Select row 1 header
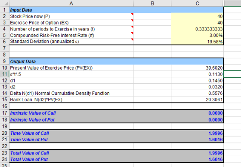This screenshot has width=241, height=167. [4, 10]
